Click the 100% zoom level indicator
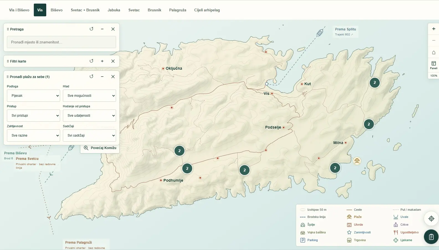The image size is (439, 250). [434, 75]
